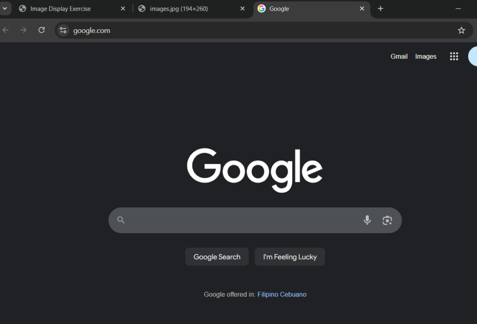
Task: Go back using the back arrow
Action: point(6,30)
